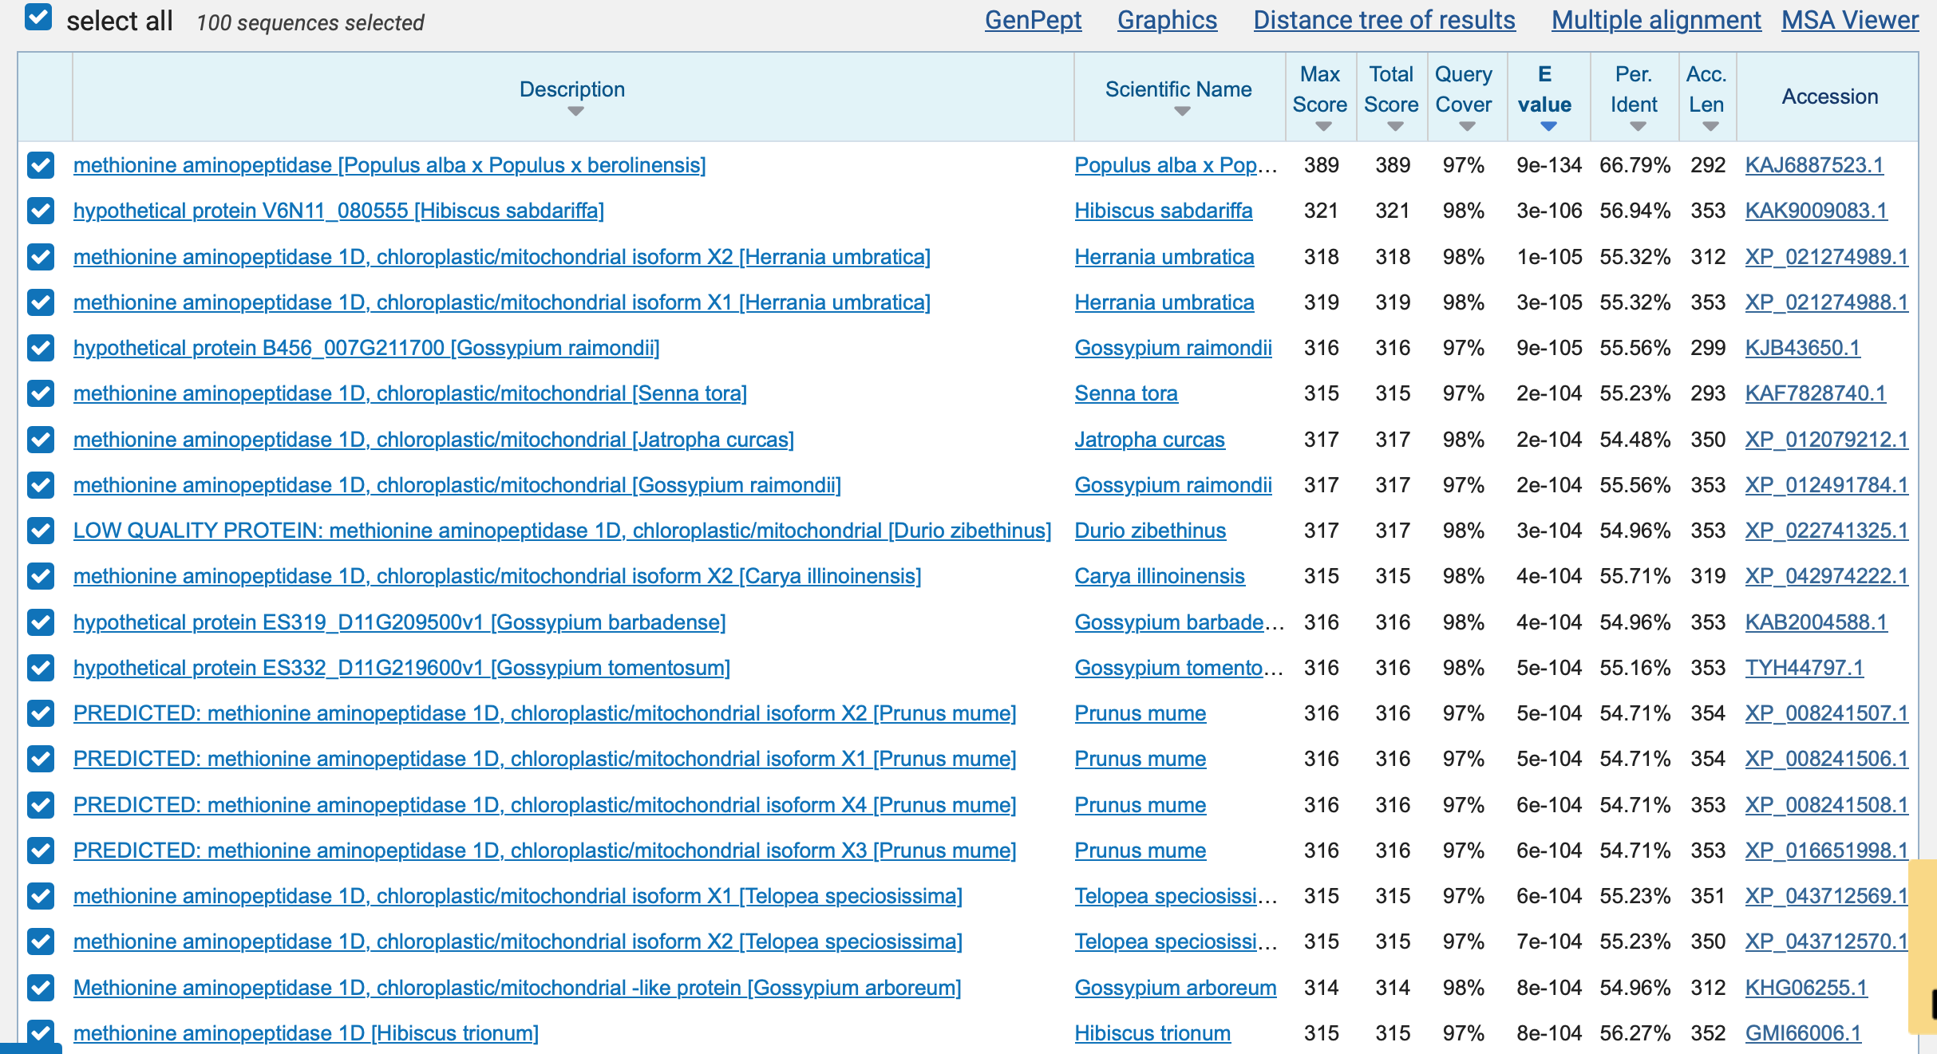Open Multiple alignment link
Image resolution: width=1937 pixels, height=1054 pixels.
coord(1656,20)
